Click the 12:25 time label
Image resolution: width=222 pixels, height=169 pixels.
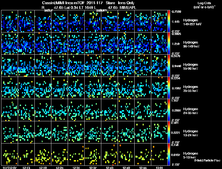60,168
